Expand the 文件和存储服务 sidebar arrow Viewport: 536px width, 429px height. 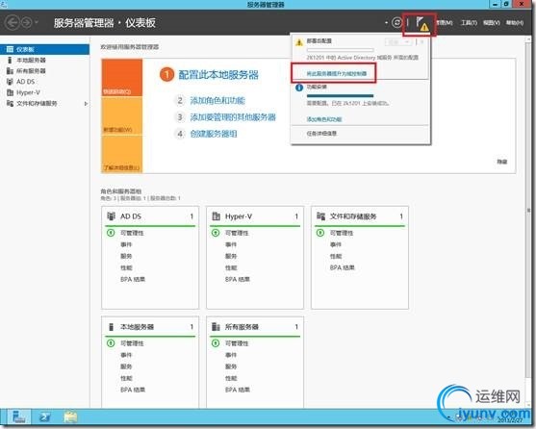tap(86, 104)
